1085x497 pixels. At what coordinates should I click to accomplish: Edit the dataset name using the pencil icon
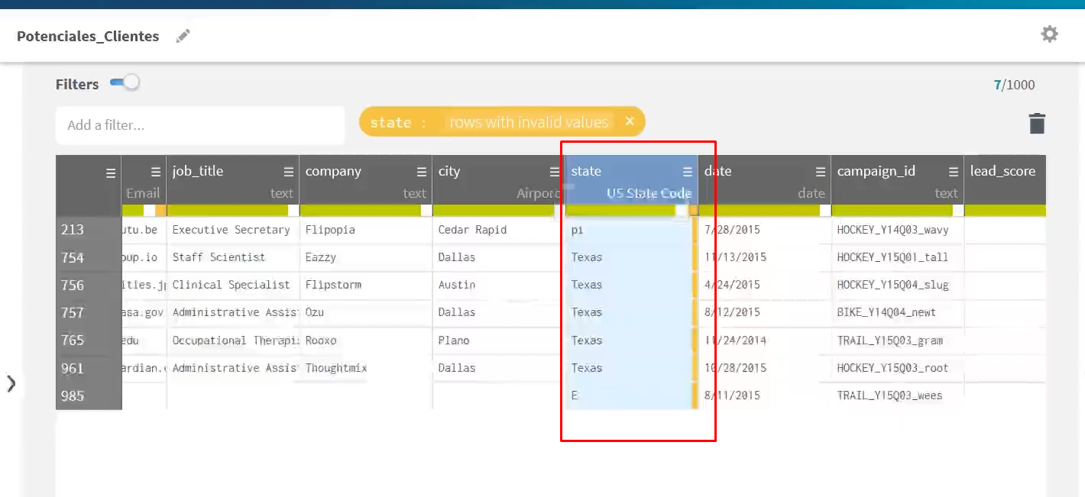[182, 35]
